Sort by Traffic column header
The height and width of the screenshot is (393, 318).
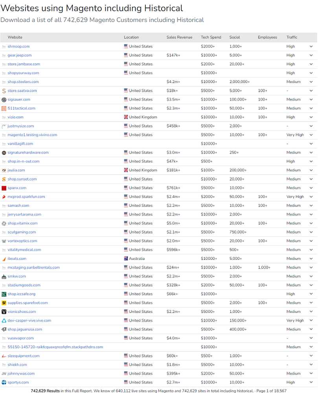(292, 37)
